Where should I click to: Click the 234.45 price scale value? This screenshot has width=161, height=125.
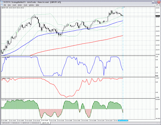158,36
